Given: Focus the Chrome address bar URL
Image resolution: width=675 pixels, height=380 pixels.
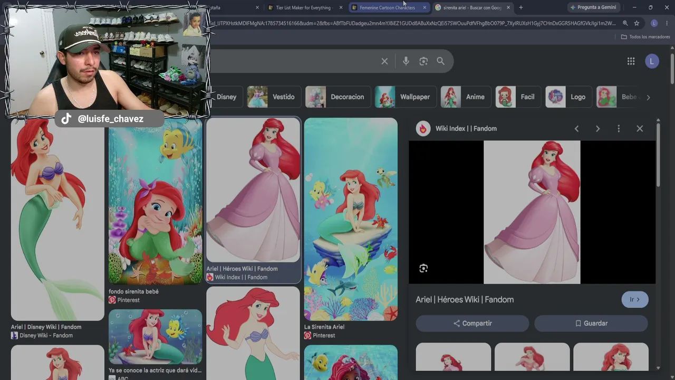Looking at the screenshot, I should coord(413,23).
